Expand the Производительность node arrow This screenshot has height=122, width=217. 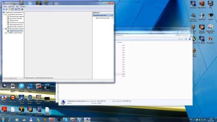[x=6, y=24]
